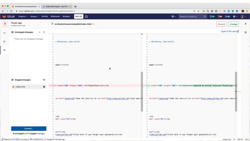The width and height of the screenshot is (250, 141).
Task: Click the lower icon in right sidebar
Action: point(246,32)
